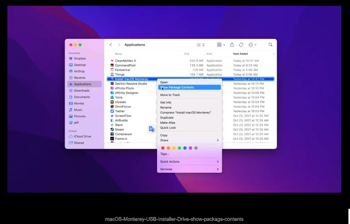The height and width of the screenshot is (224, 350).
Task: Click the search magnifier icon
Action: click(x=270, y=45)
